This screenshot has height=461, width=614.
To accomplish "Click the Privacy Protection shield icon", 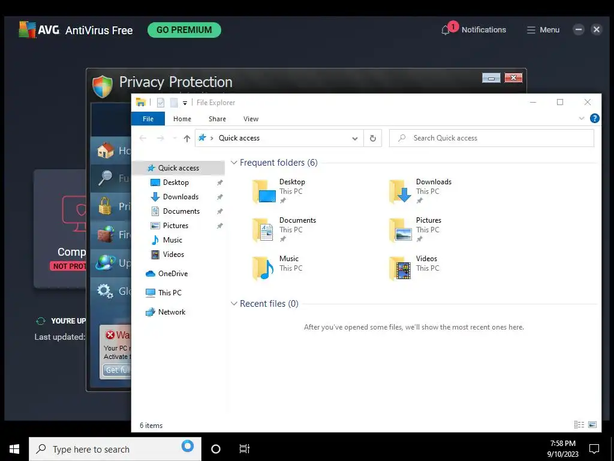I will (x=103, y=86).
